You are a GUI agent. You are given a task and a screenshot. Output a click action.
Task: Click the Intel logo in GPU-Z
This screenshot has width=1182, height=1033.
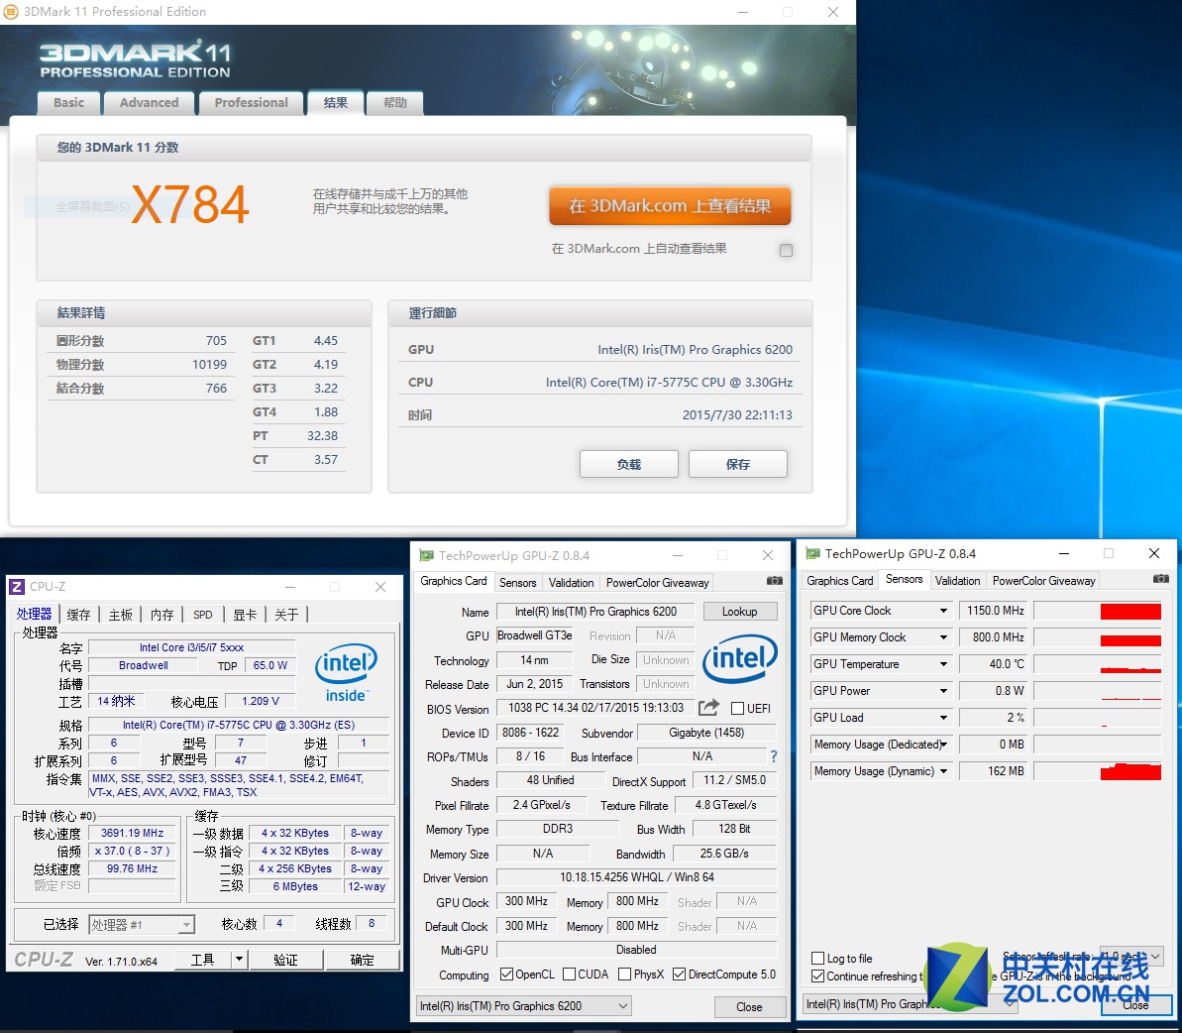pos(739,658)
